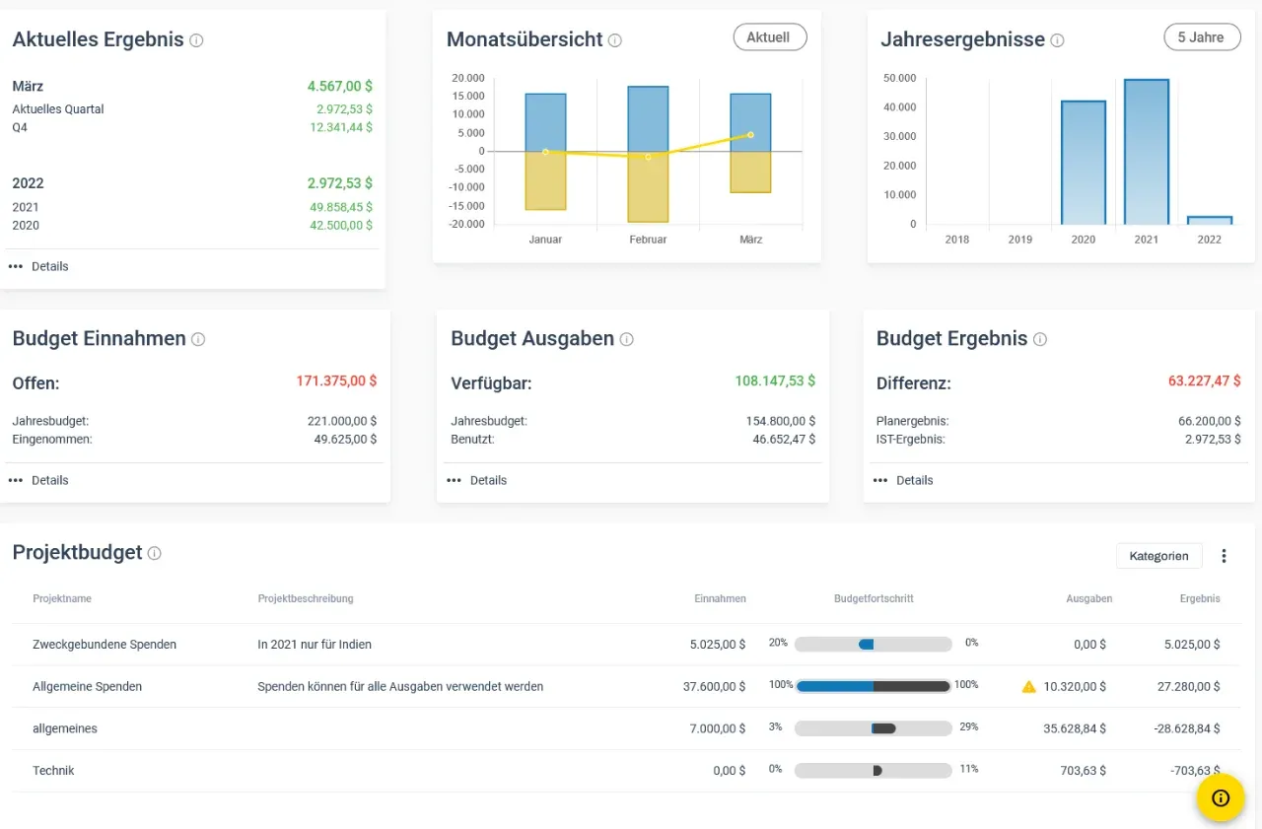Click warning triangle in Allgemeine Spenden row

pos(1029,686)
